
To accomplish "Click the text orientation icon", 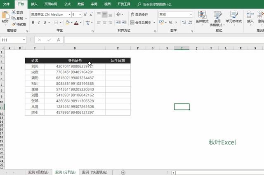I will (x=118, y=14).
